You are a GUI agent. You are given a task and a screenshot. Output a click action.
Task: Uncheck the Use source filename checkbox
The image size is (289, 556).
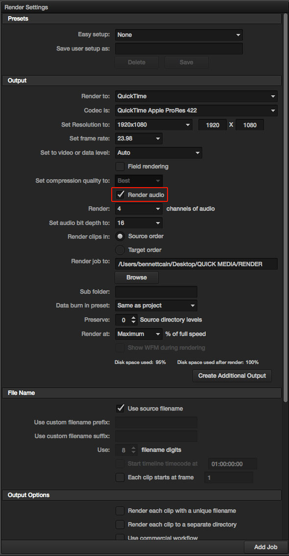pos(120,409)
